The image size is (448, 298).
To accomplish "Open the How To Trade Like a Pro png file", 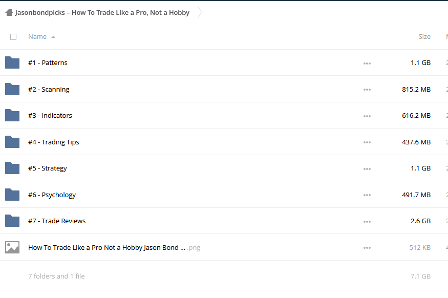I will pos(114,247).
